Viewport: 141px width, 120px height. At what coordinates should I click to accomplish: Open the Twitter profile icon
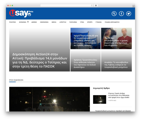(129, 14)
